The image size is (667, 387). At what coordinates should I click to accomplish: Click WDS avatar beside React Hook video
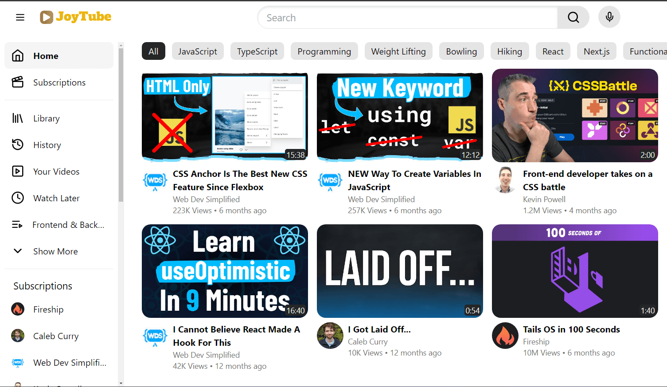coord(155,336)
